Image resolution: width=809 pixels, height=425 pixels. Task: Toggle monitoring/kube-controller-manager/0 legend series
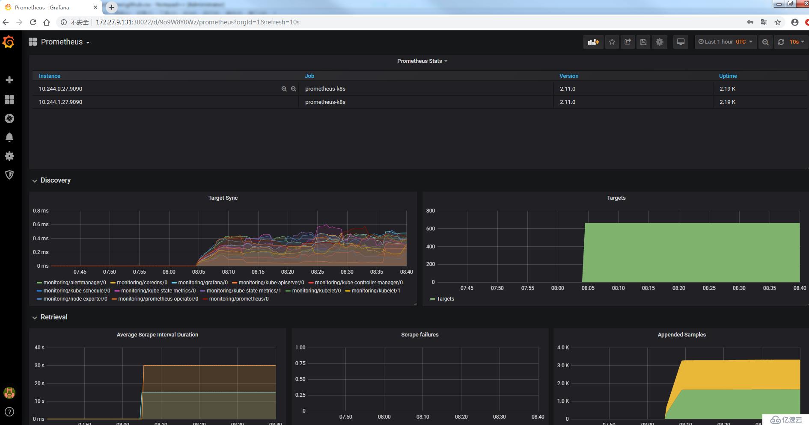(x=359, y=283)
